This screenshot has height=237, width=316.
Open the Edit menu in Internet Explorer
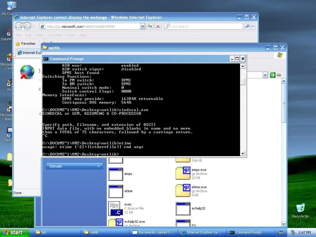click(29, 35)
